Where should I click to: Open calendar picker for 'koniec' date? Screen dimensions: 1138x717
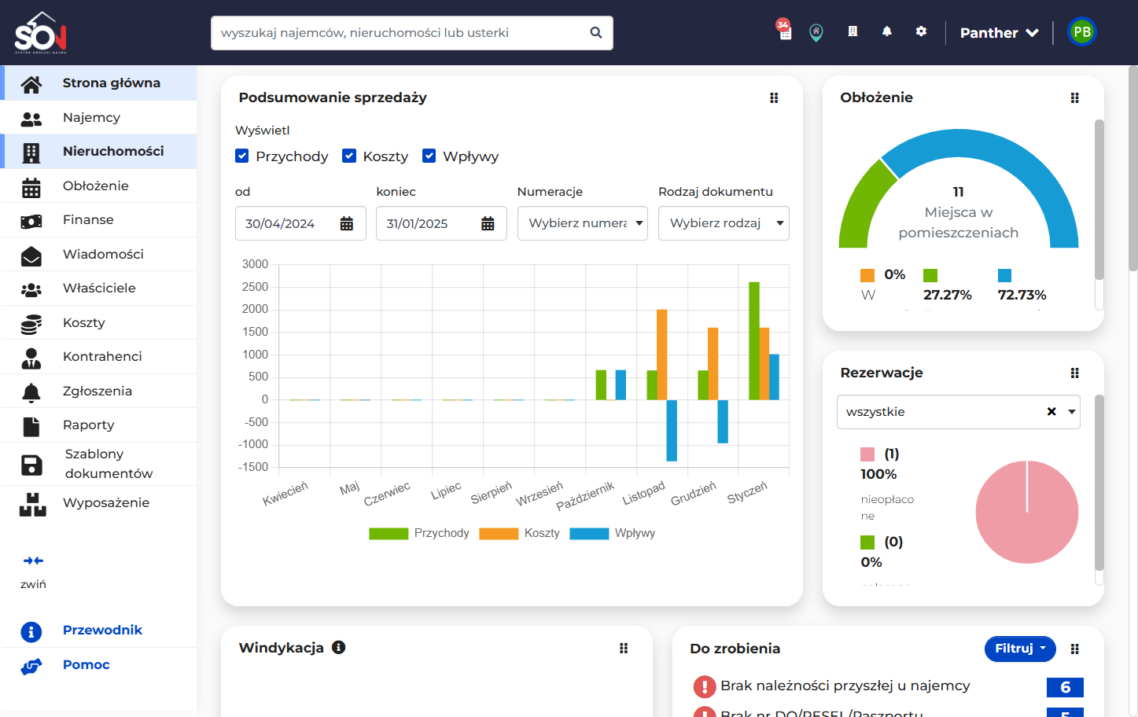[x=488, y=224]
